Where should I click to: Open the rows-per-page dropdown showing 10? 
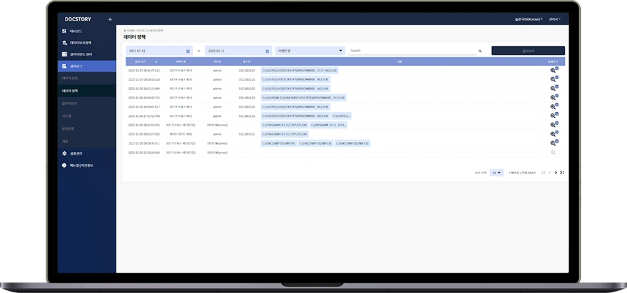click(497, 173)
